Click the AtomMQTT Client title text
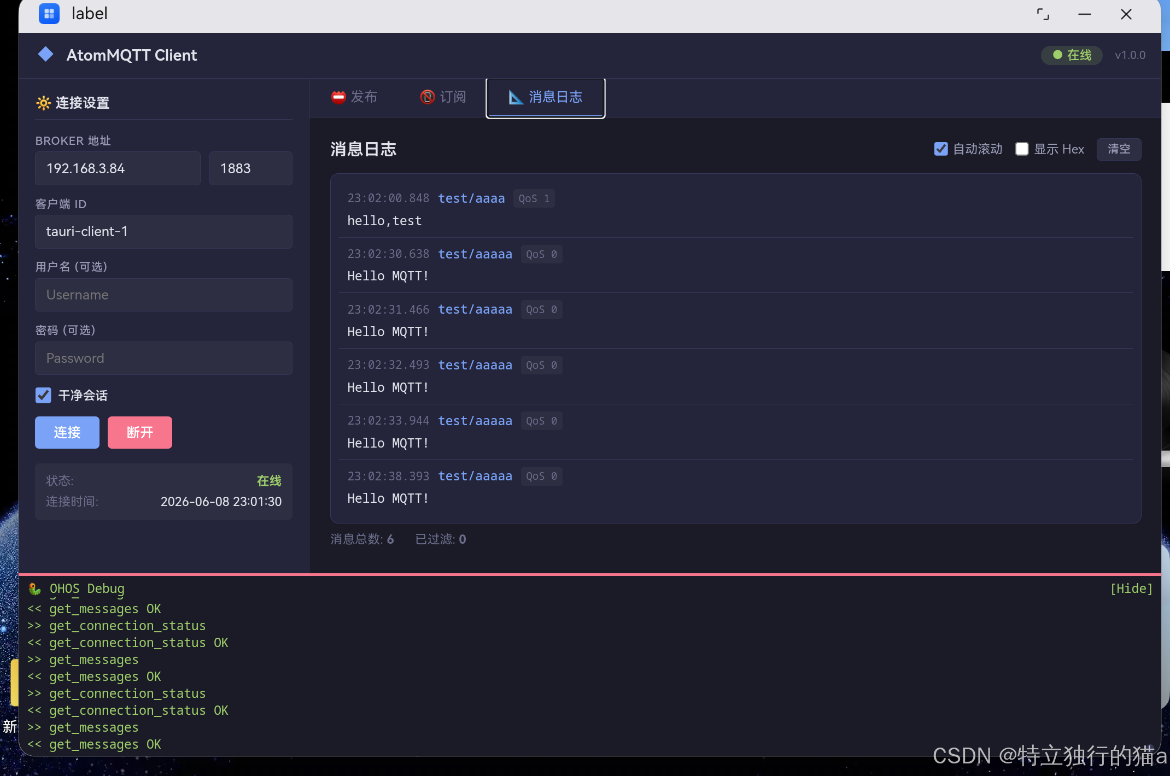Viewport: 1170px width, 776px height. click(x=132, y=55)
